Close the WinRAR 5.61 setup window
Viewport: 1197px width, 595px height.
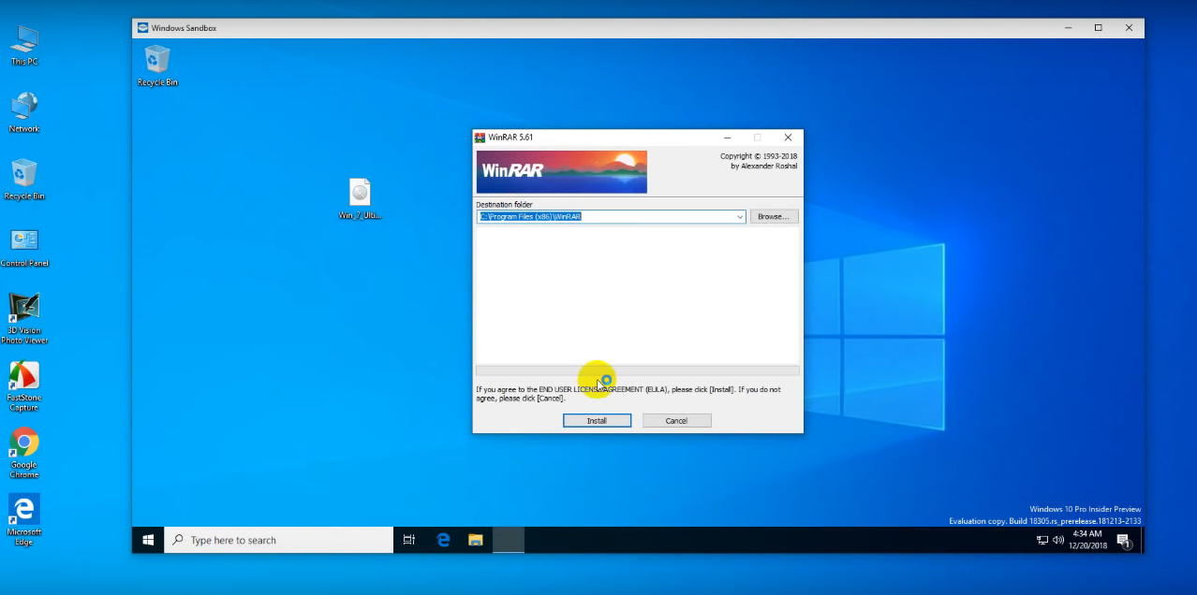788,138
